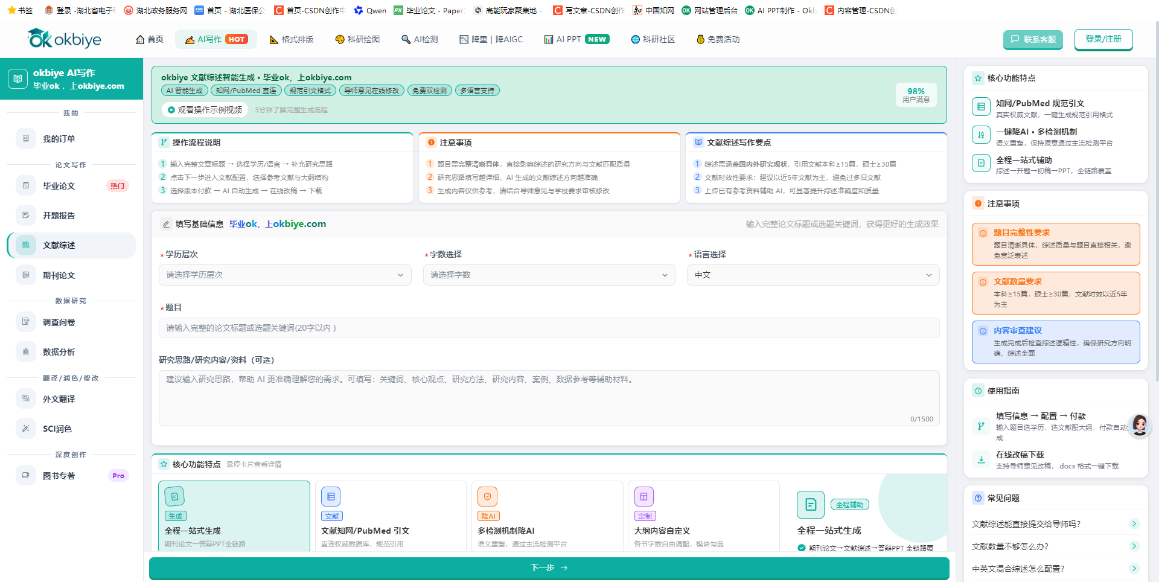Click the 规范引文格式 tag
The width and height of the screenshot is (1159, 582).
pos(310,91)
